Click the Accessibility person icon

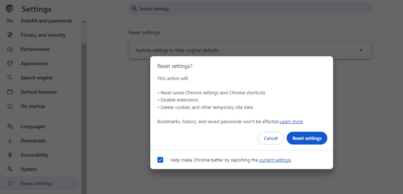10,155
